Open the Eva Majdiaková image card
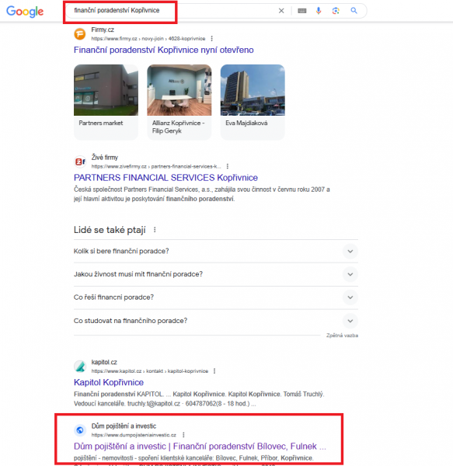Screen dimensions: 453x466 pyautogui.click(x=253, y=102)
